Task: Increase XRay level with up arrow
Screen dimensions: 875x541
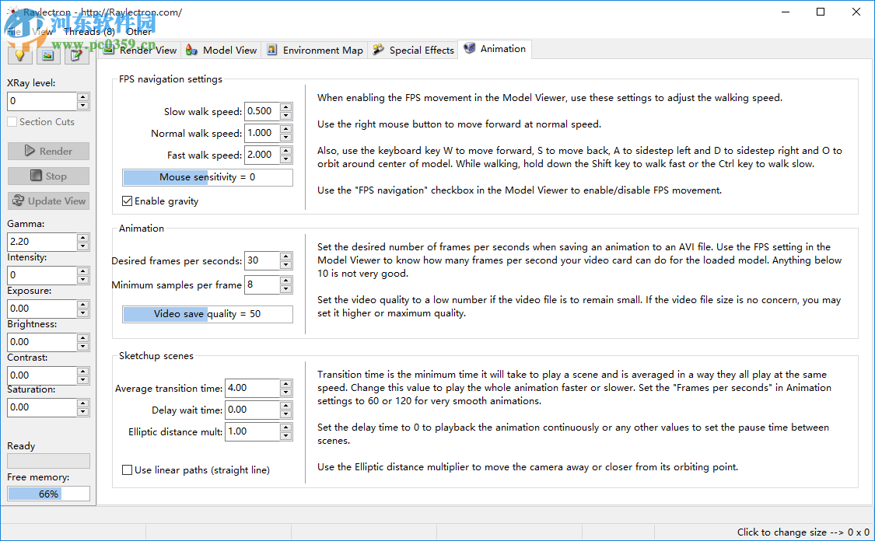Action: coord(83,97)
